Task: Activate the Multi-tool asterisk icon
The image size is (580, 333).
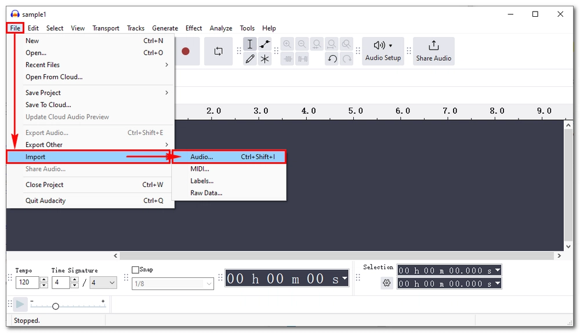Action: pyautogui.click(x=265, y=58)
